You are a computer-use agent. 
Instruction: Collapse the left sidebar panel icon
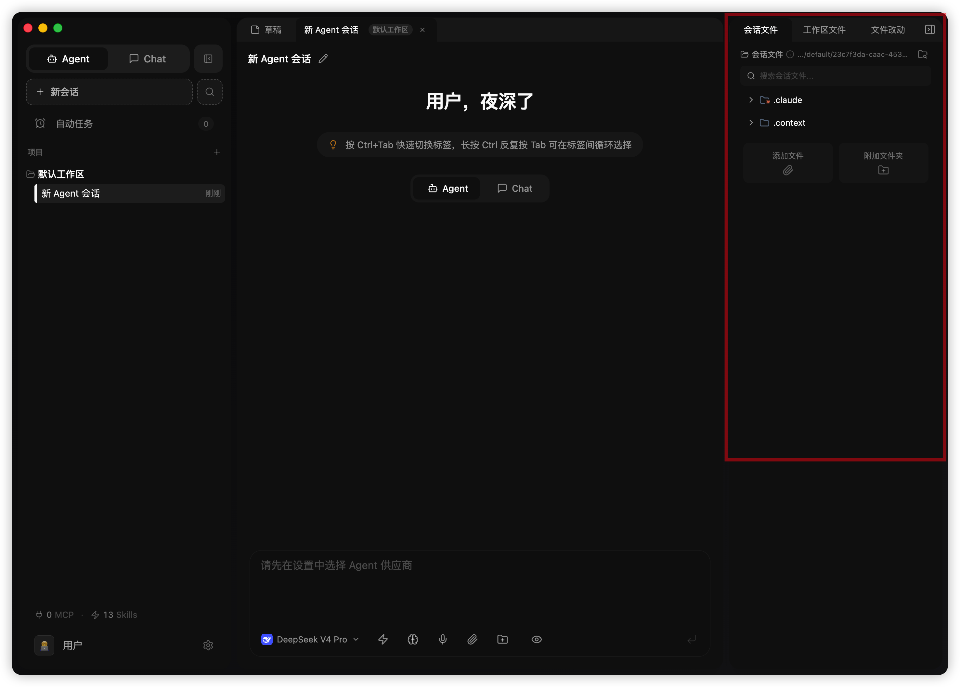tap(208, 59)
